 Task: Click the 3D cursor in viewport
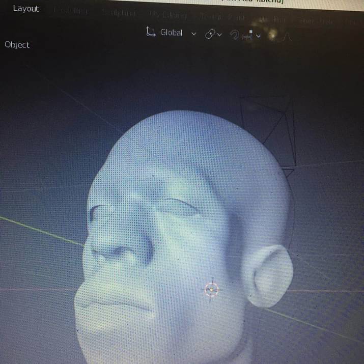pos(212,290)
